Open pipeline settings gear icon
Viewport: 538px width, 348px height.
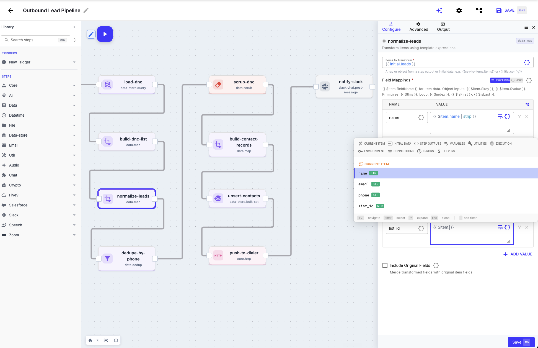(459, 11)
